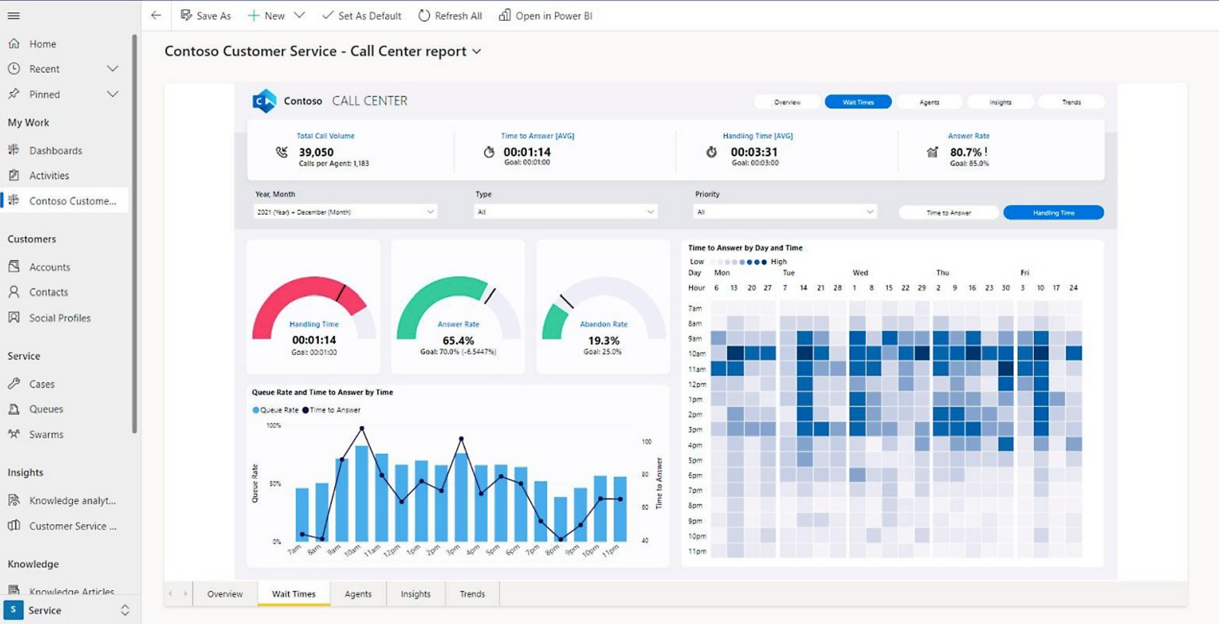The width and height of the screenshot is (1222, 624).
Task: Click the Answer Rate chart icon
Action: [932, 153]
